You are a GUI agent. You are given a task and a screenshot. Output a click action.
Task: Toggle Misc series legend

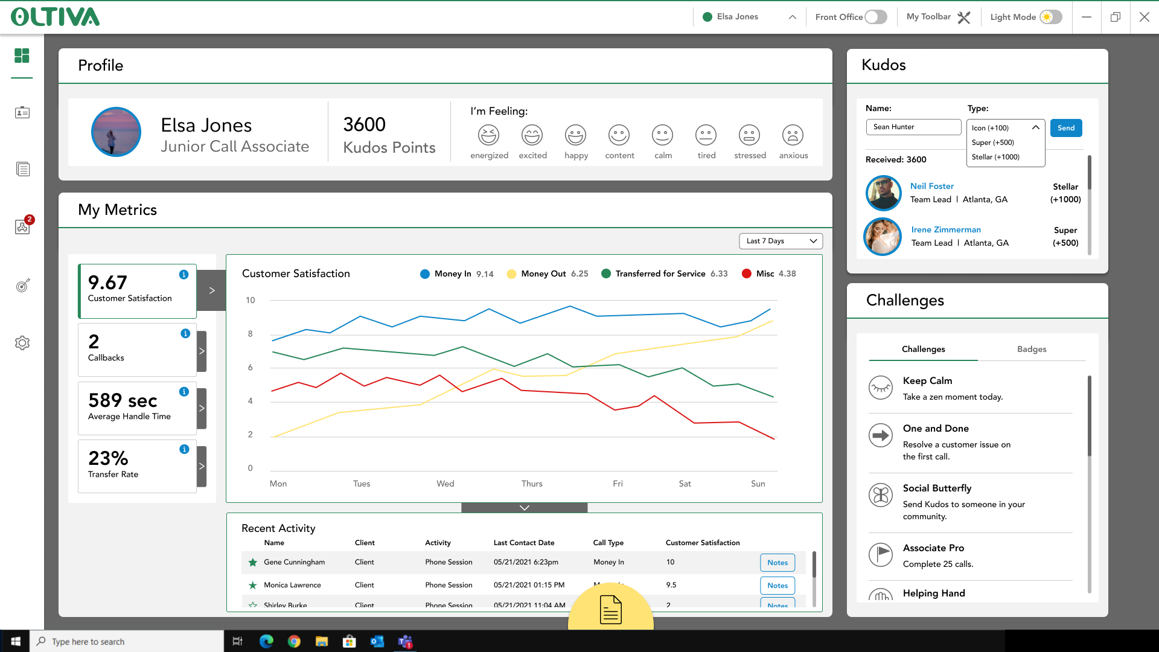(768, 274)
